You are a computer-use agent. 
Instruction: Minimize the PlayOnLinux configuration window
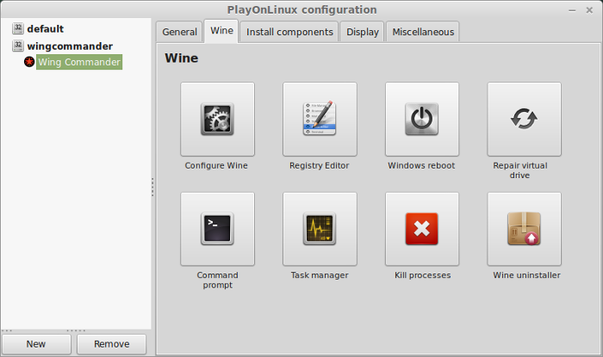572,10
